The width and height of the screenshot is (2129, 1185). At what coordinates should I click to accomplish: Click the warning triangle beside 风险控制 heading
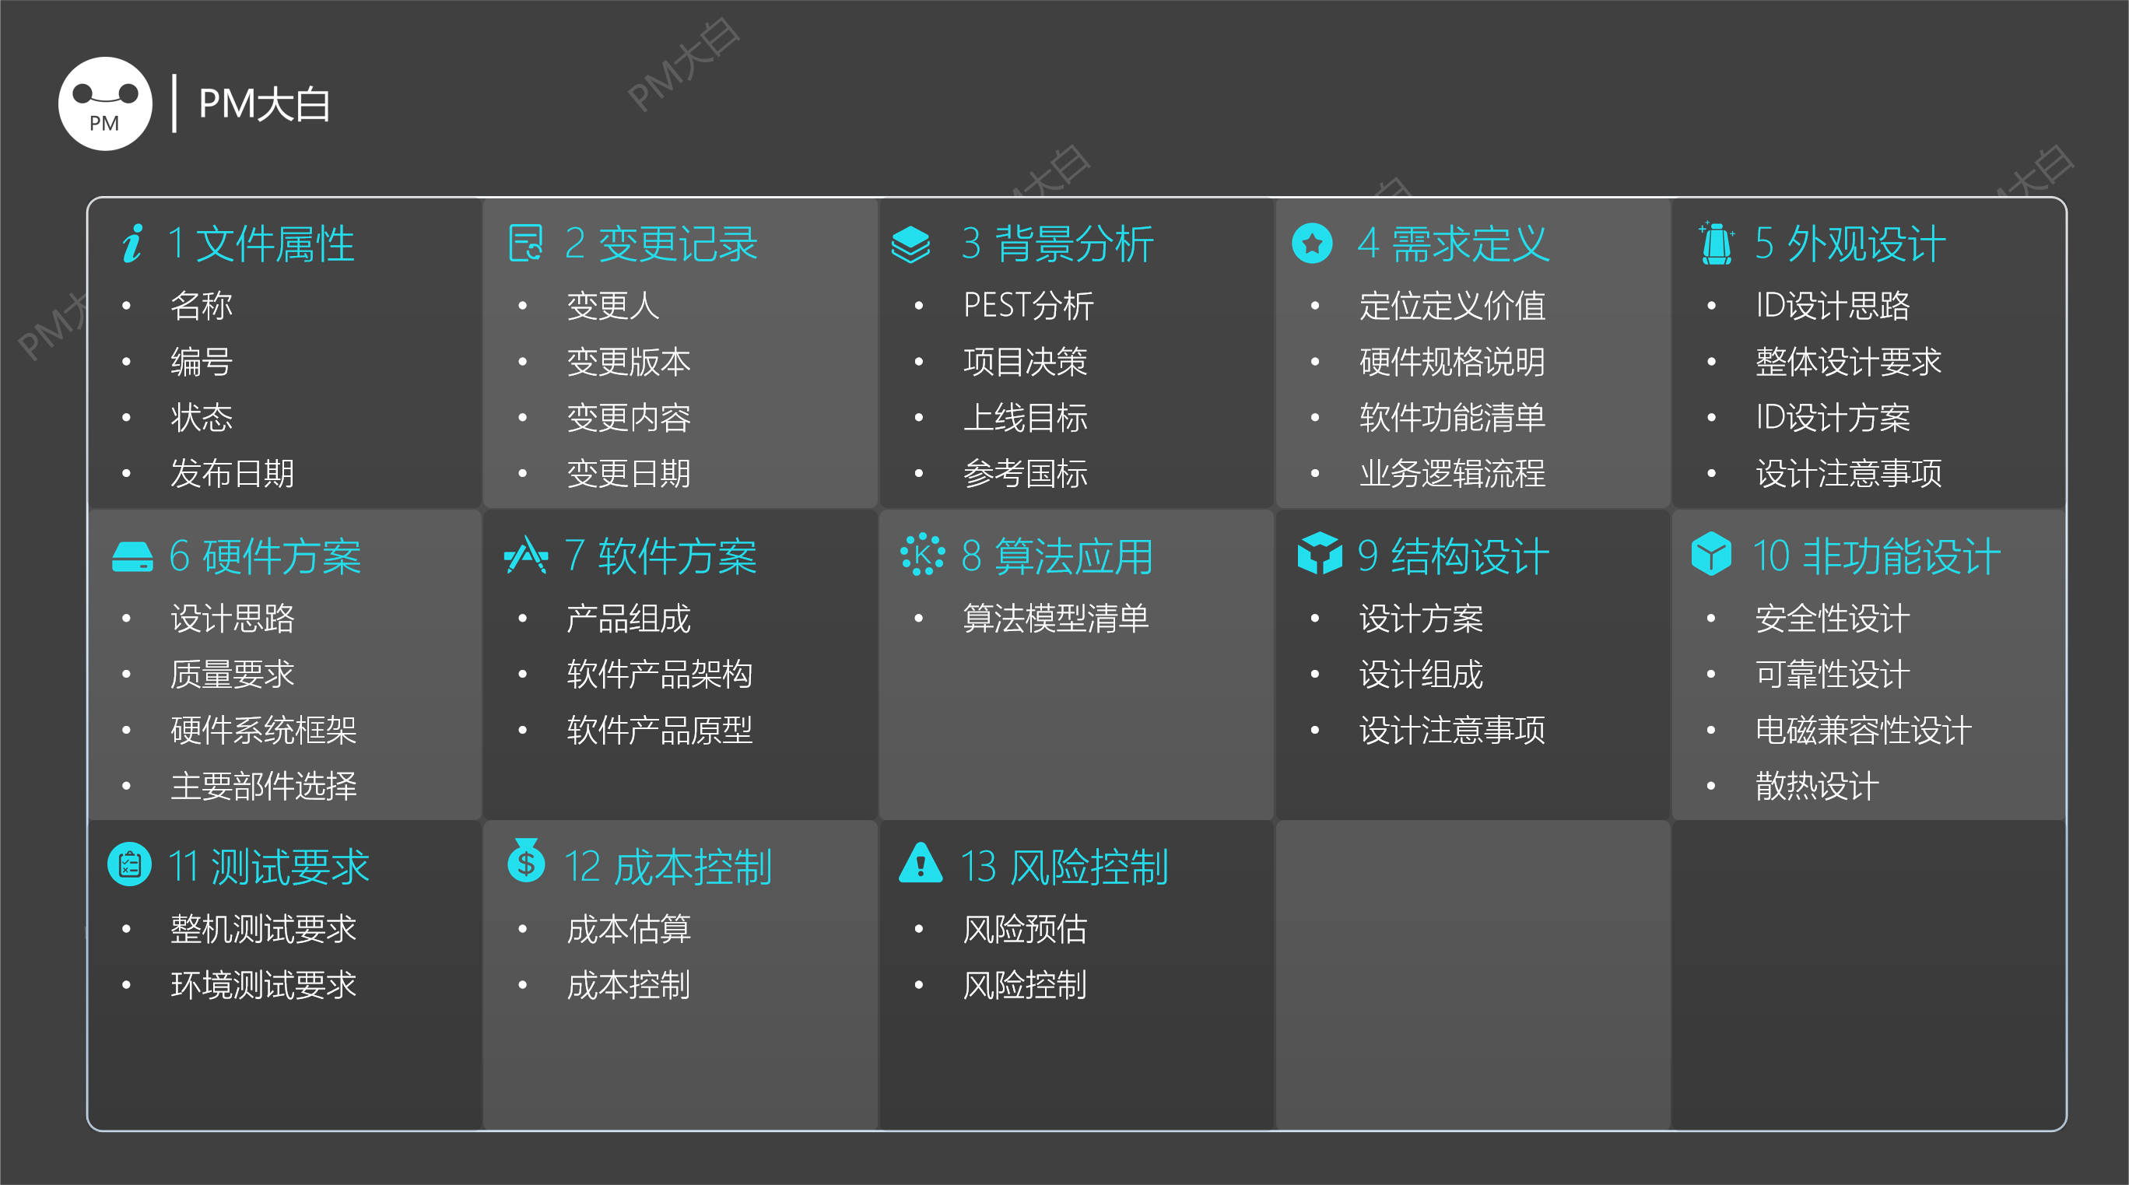(x=921, y=863)
